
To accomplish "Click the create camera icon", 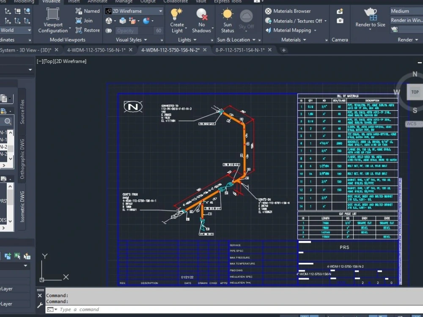I will (340, 11).
